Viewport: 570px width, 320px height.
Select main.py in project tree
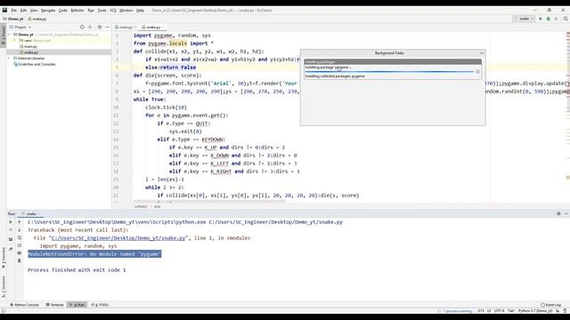pos(30,46)
